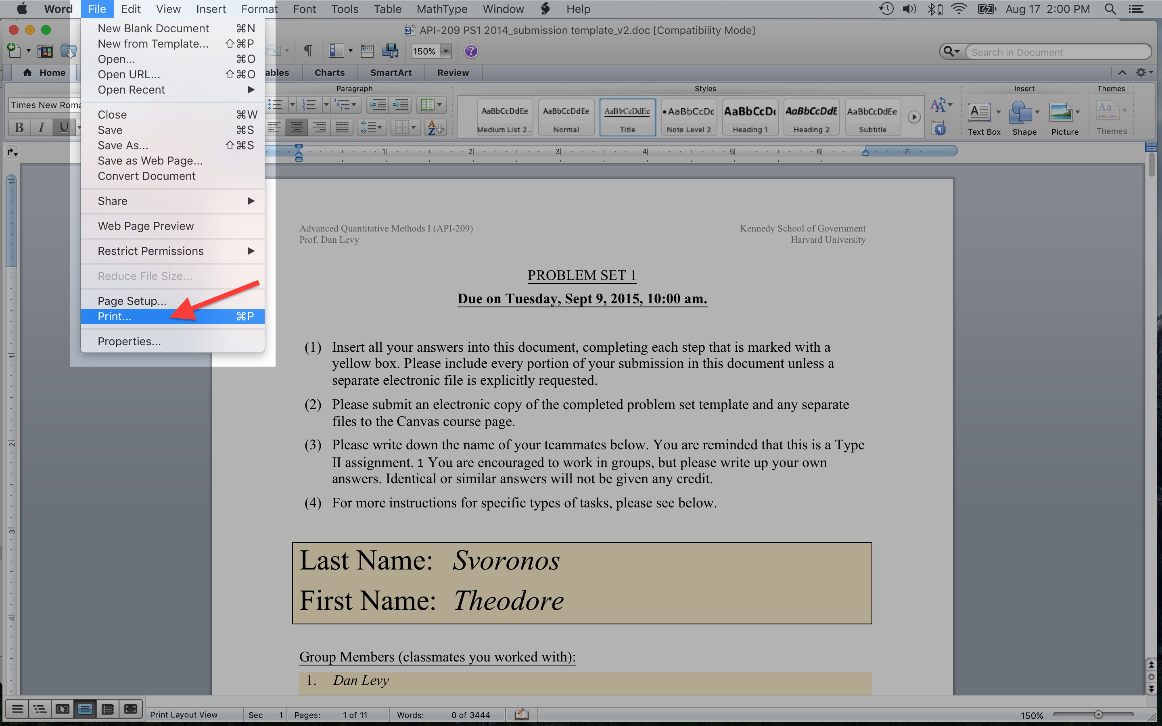Click in the Search in Document field
Image resolution: width=1162 pixels, height=726 pixels.
pos(1059,52)
